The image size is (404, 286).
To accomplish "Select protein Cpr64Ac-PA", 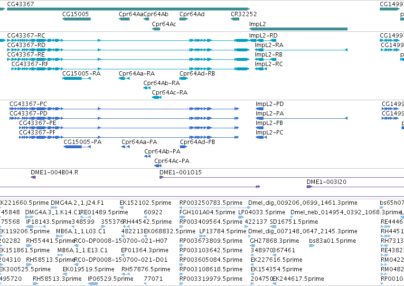I will pyautogui.click(x=172, y=161).
